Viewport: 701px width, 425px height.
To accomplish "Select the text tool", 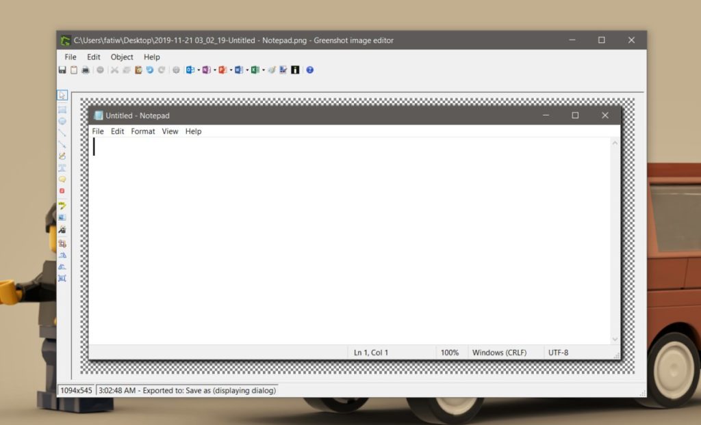I will (62, 167).
